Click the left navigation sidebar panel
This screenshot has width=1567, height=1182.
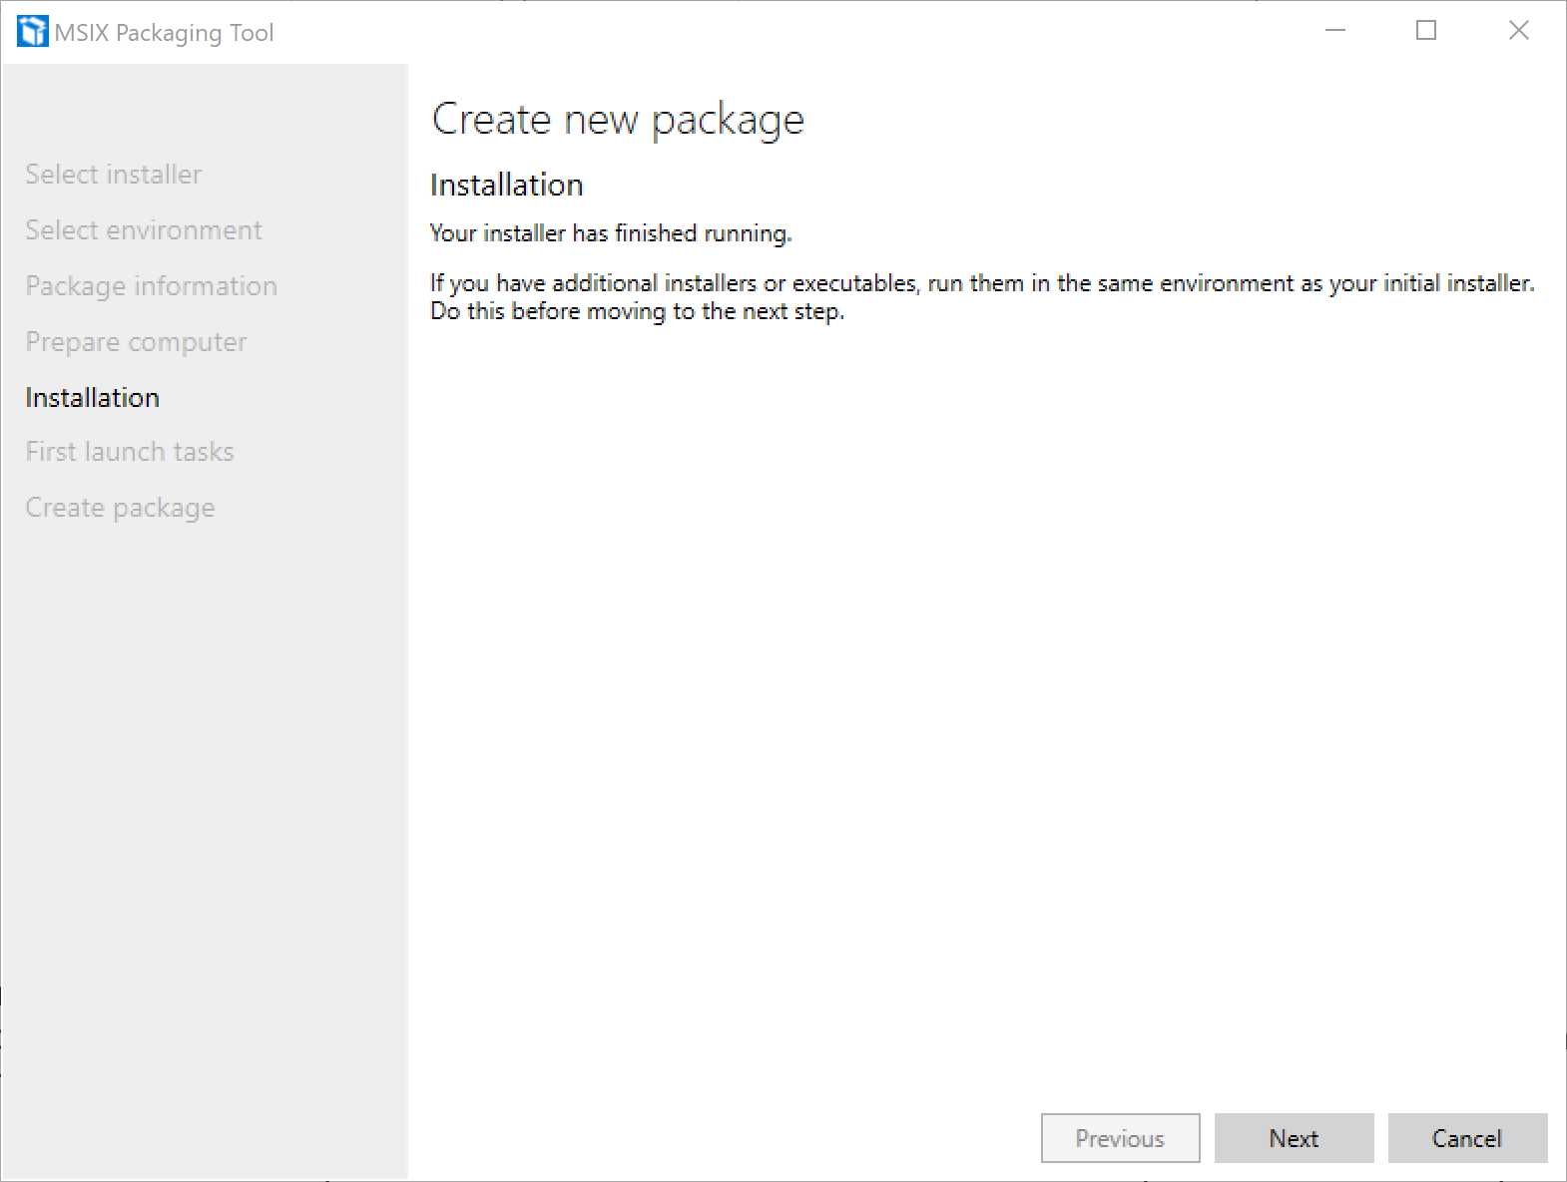pyautogui.click(x=205, y=798)
